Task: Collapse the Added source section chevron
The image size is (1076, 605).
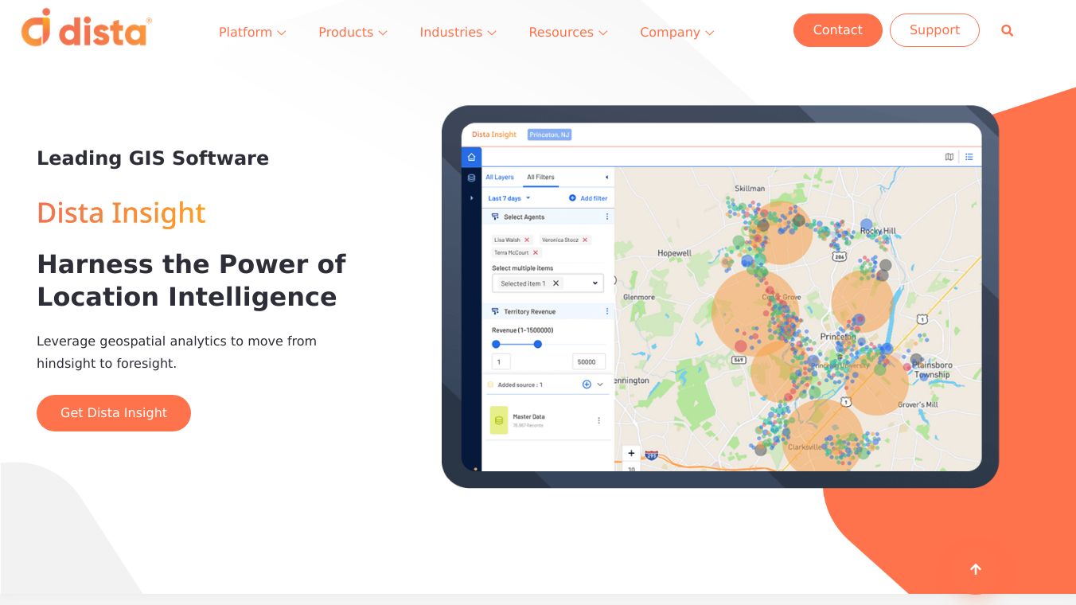Action: coord(600,384)
